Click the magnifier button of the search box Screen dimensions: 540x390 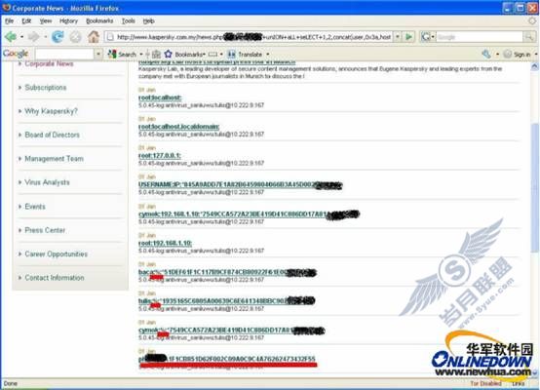[x=529, y=36]
